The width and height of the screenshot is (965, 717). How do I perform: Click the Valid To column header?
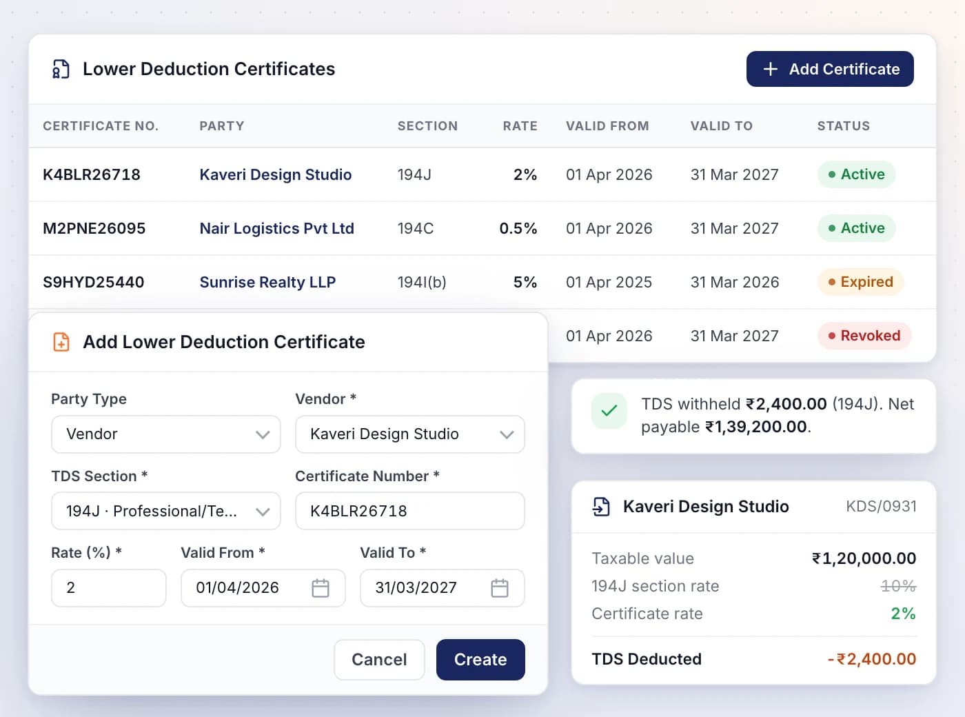tap(722, 126)
